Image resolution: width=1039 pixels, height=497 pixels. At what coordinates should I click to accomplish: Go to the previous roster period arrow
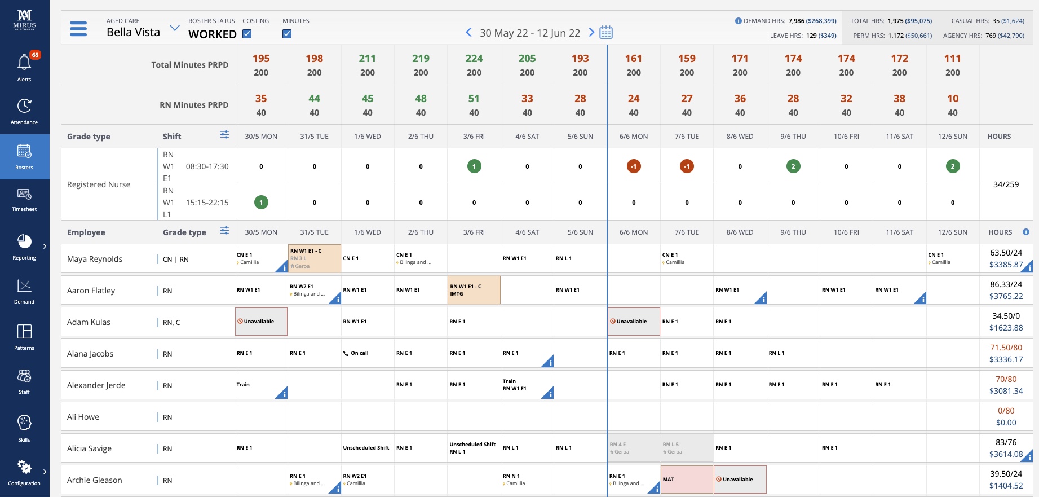(x=468, y=32)
